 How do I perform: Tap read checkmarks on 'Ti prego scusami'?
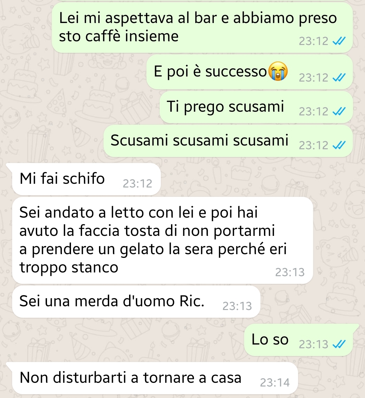(339, 111)
